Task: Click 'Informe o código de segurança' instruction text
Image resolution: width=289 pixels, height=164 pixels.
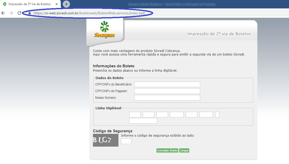Action: click(x=158, y=136)
